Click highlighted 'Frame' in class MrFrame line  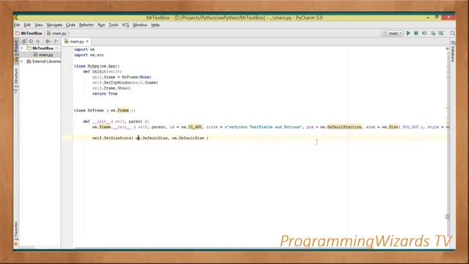click(123, 111)
